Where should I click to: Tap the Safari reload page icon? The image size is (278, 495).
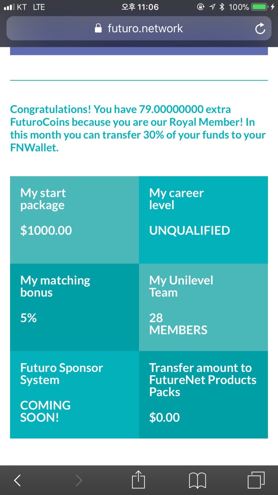click(x=260, y=29)
